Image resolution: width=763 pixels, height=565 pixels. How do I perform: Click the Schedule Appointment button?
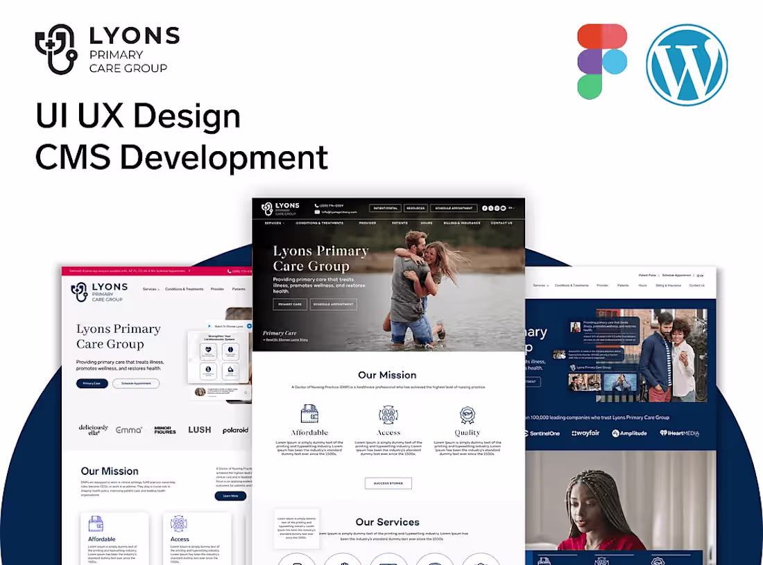(454, 207)
